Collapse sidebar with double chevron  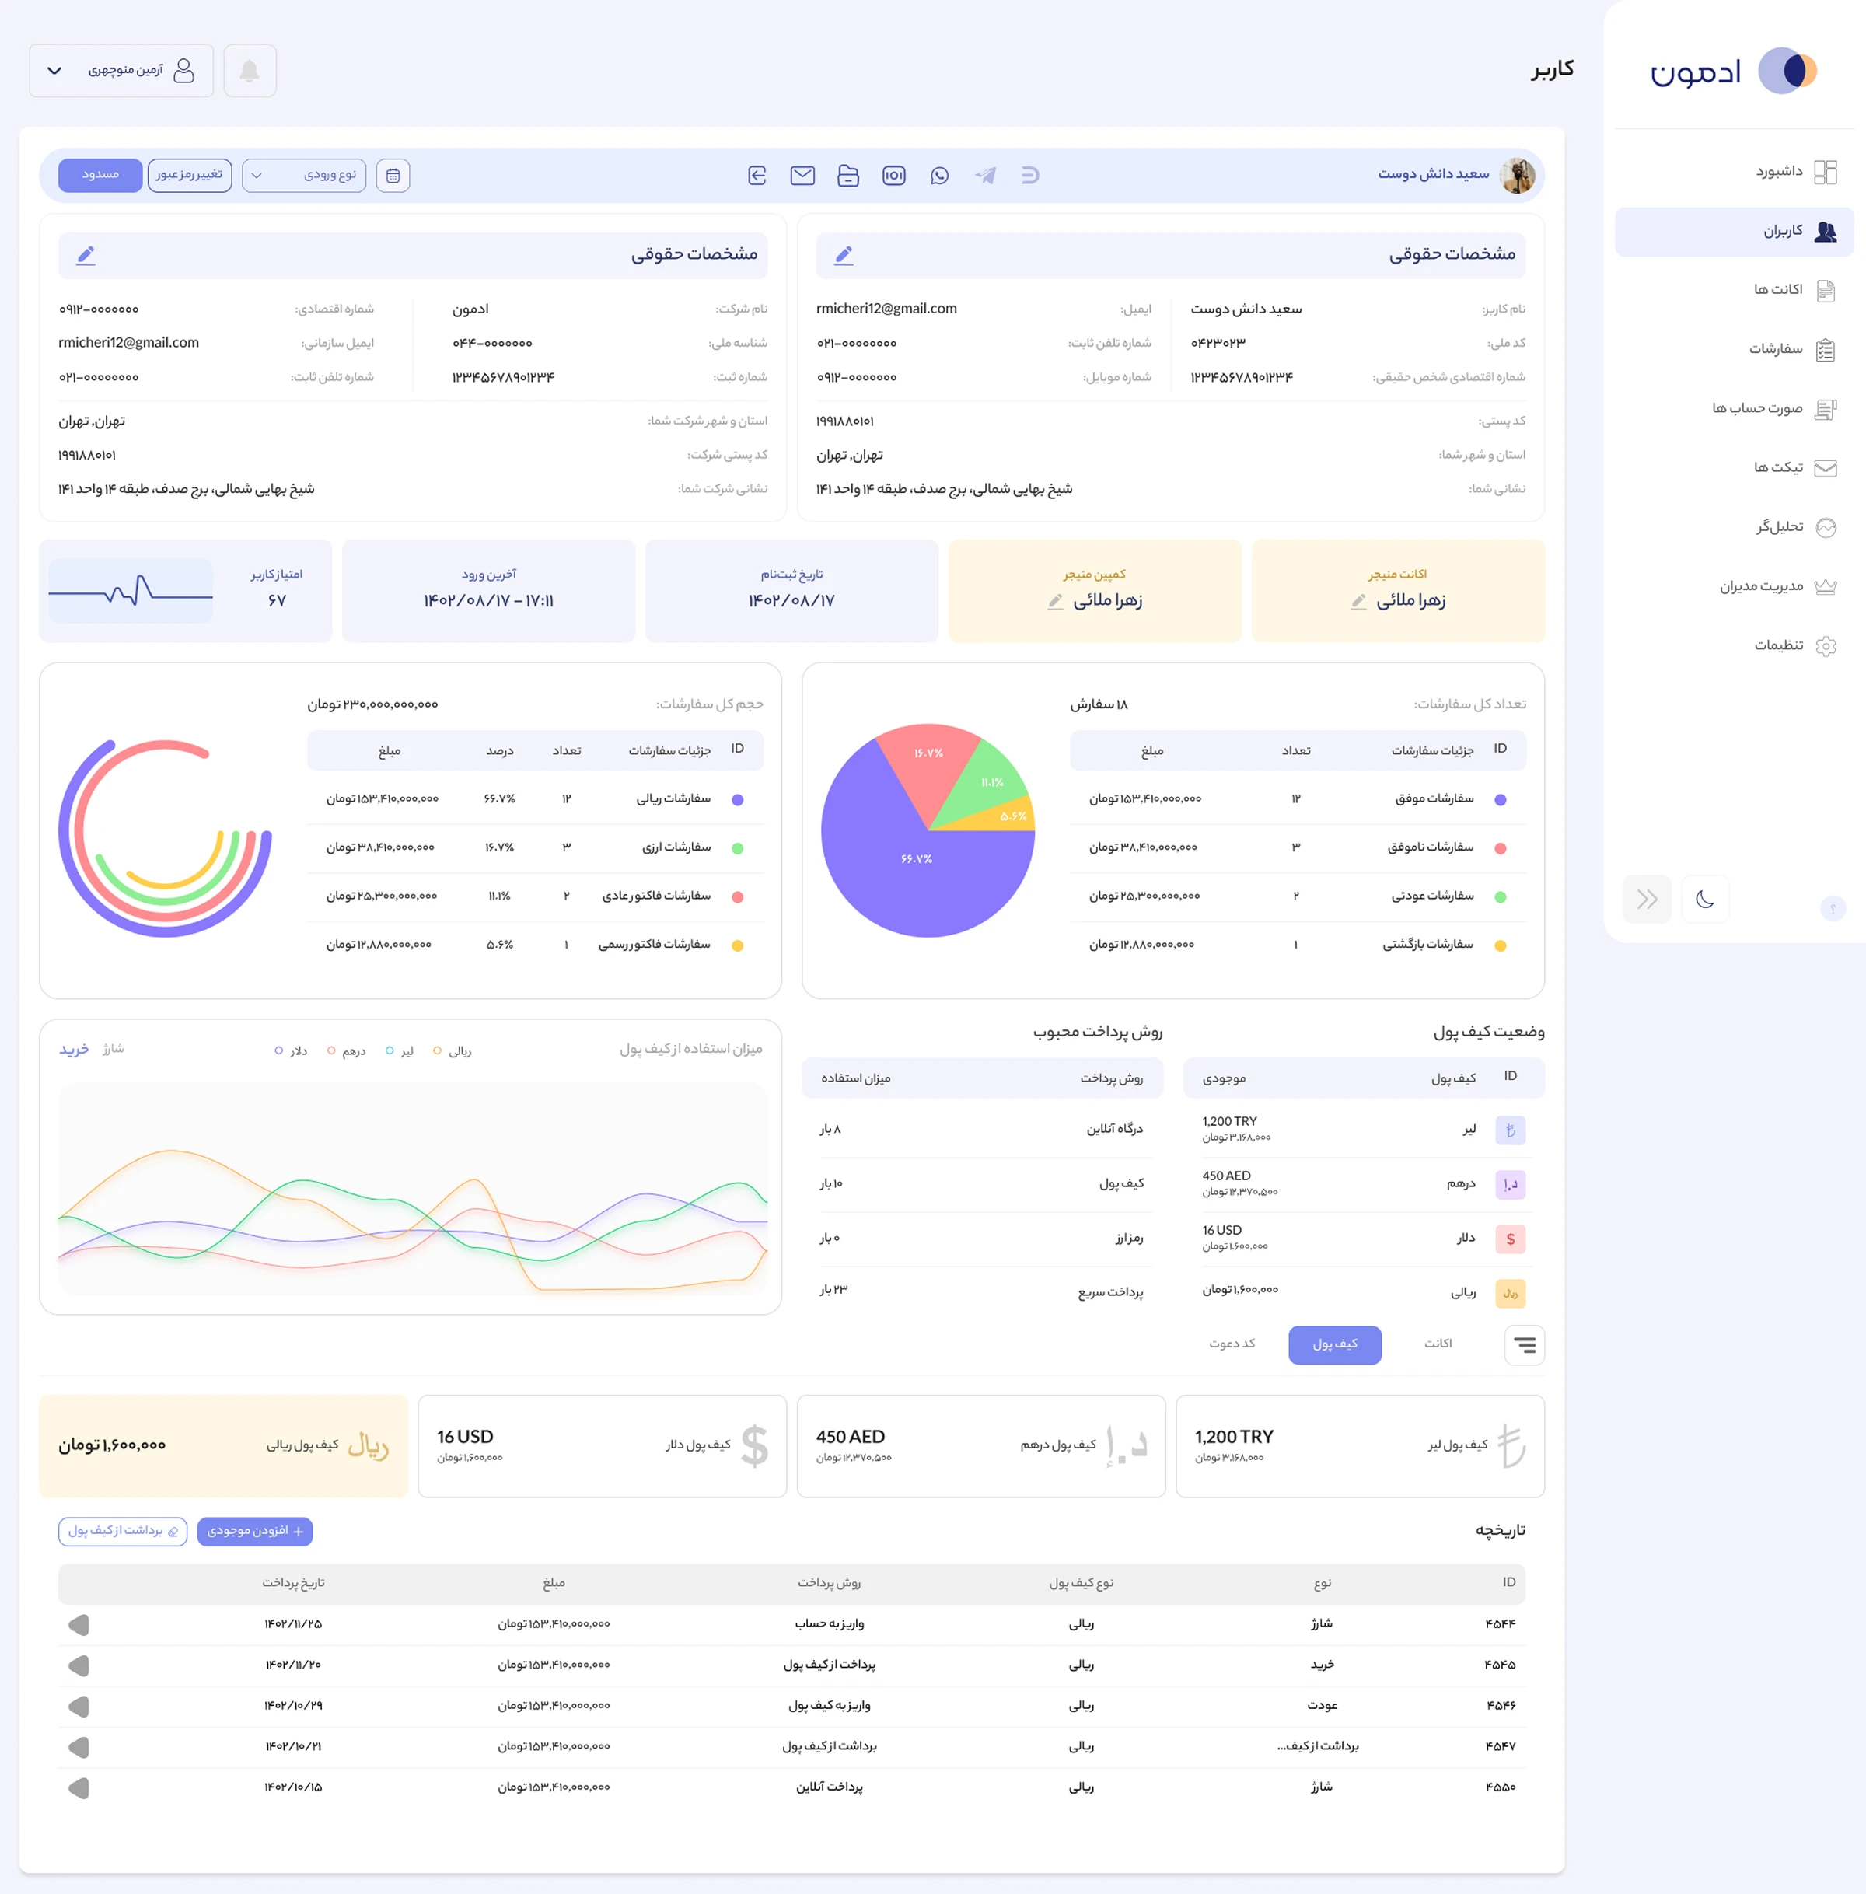click(x=1648, y=900)
